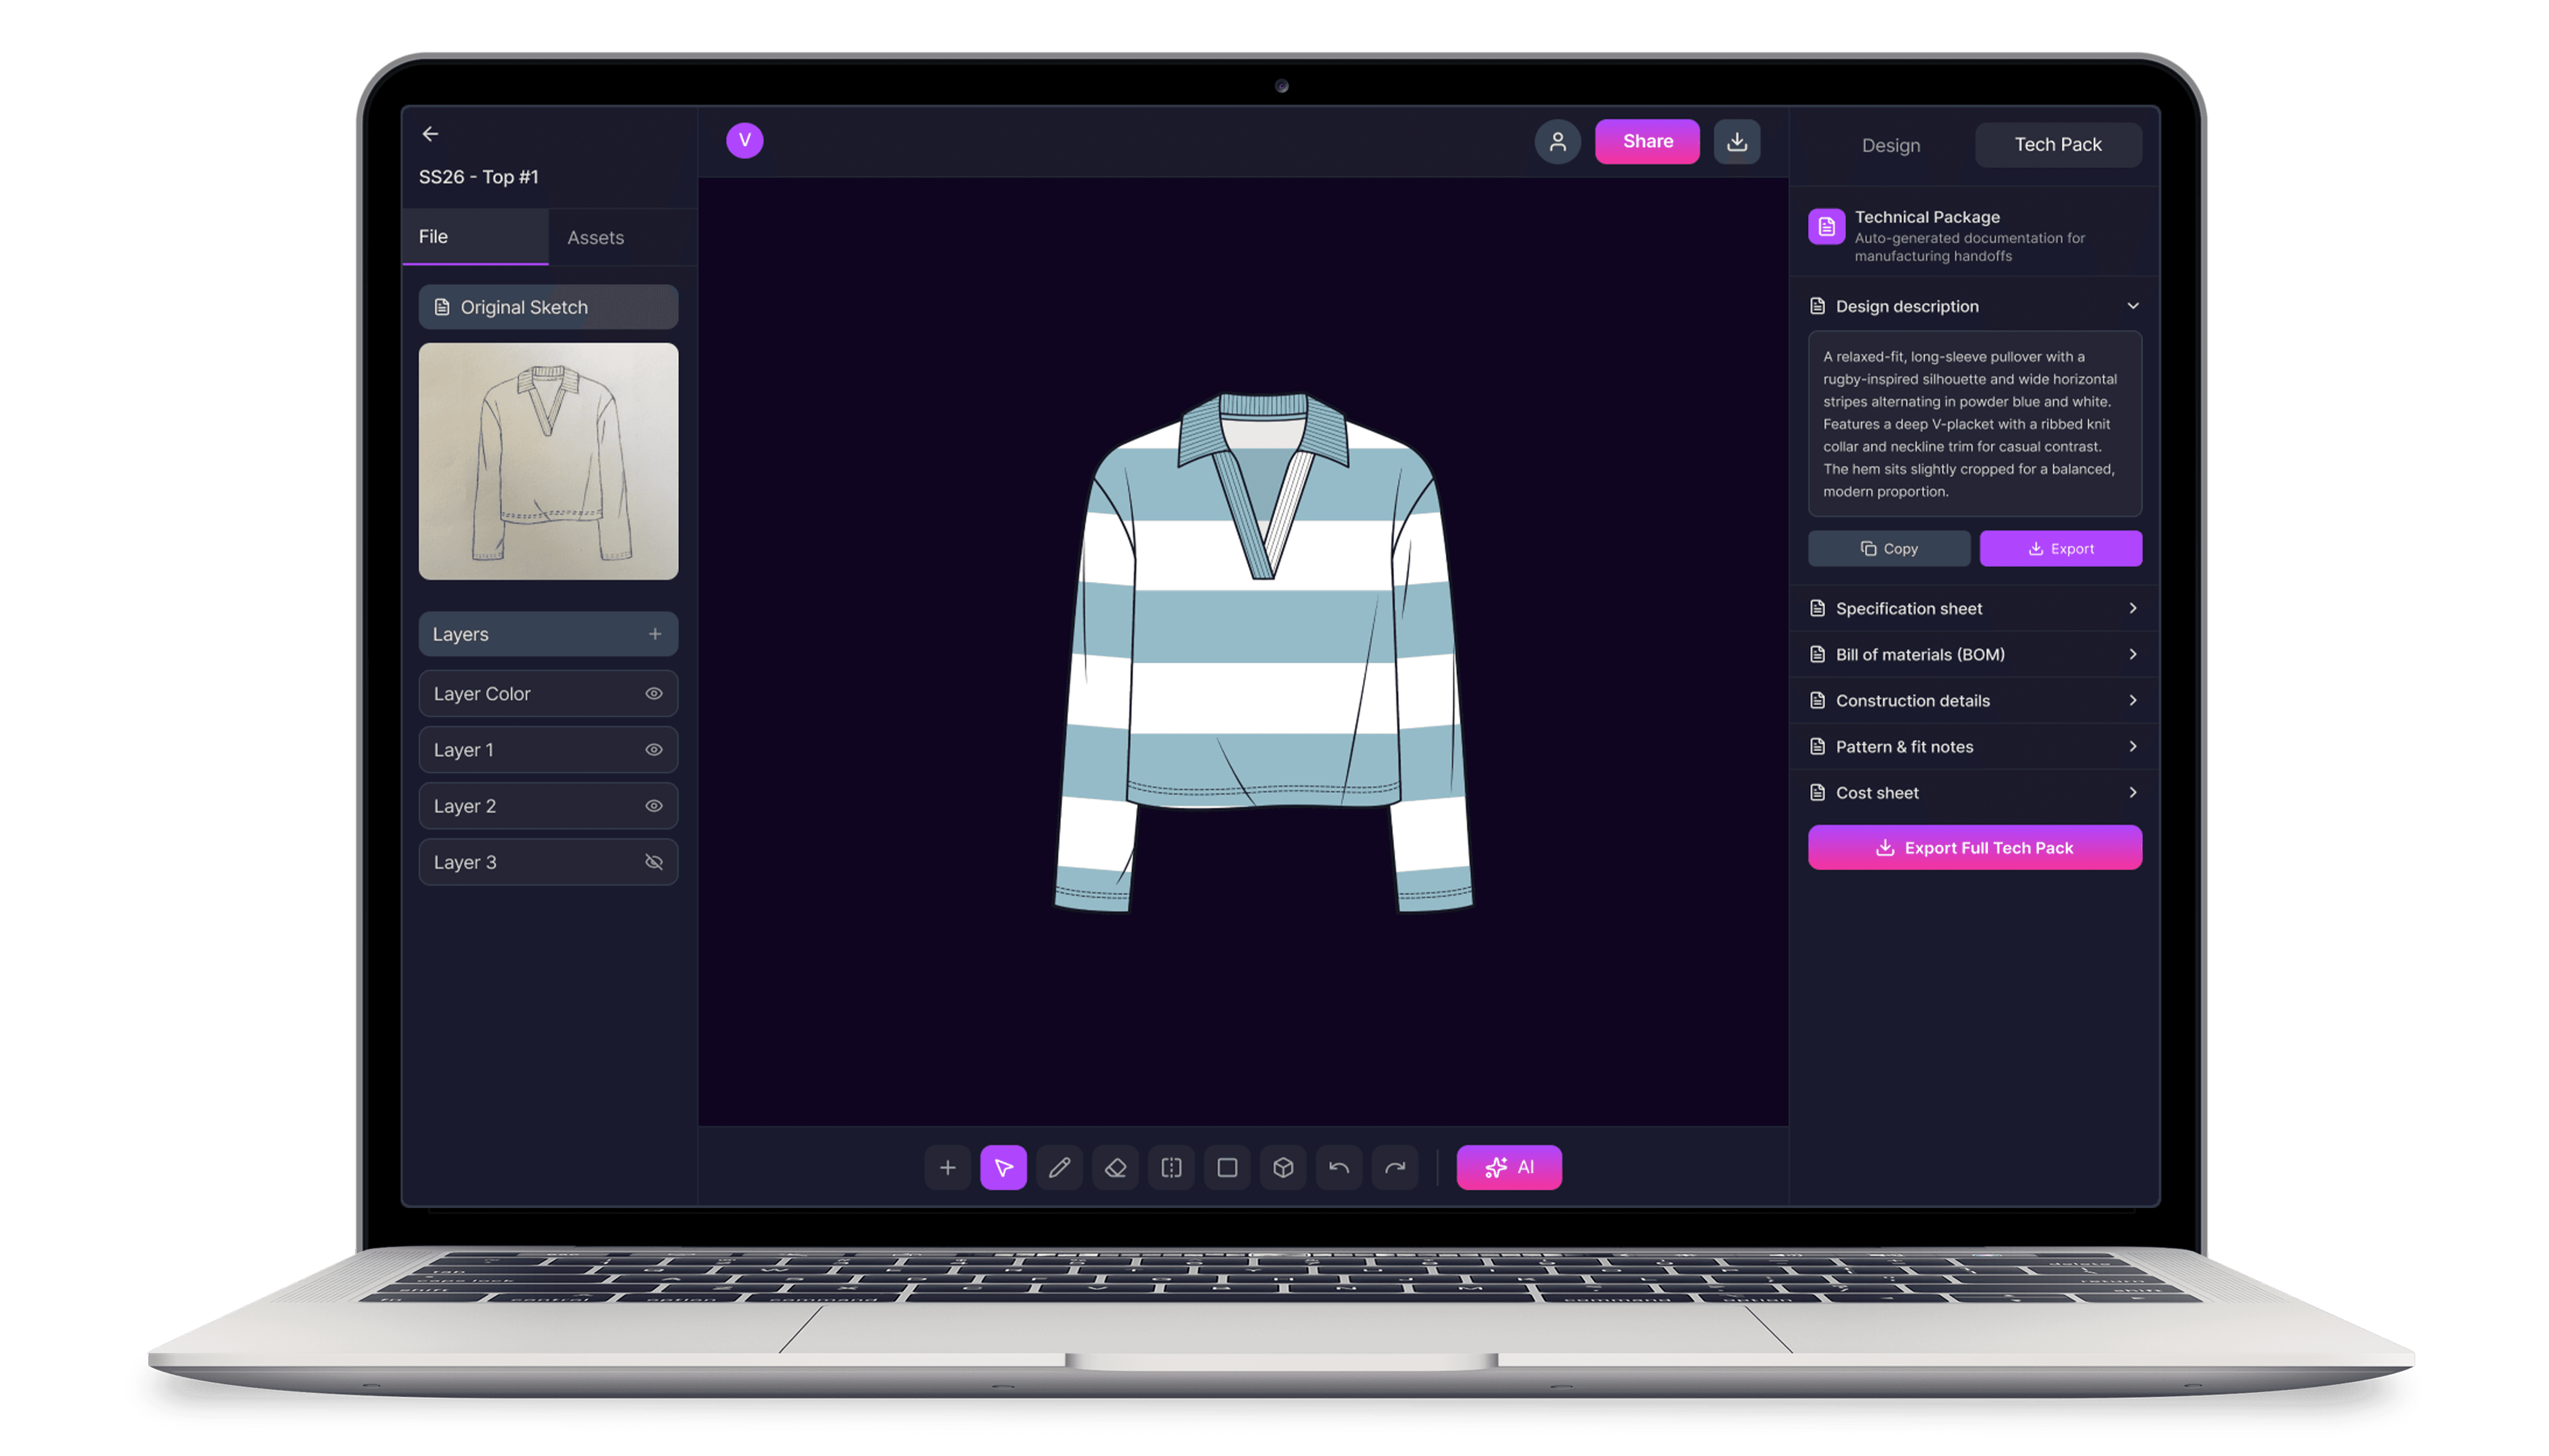Click the Construction details document icon
The image size is (2549, 1456).
click(1817, 700)
